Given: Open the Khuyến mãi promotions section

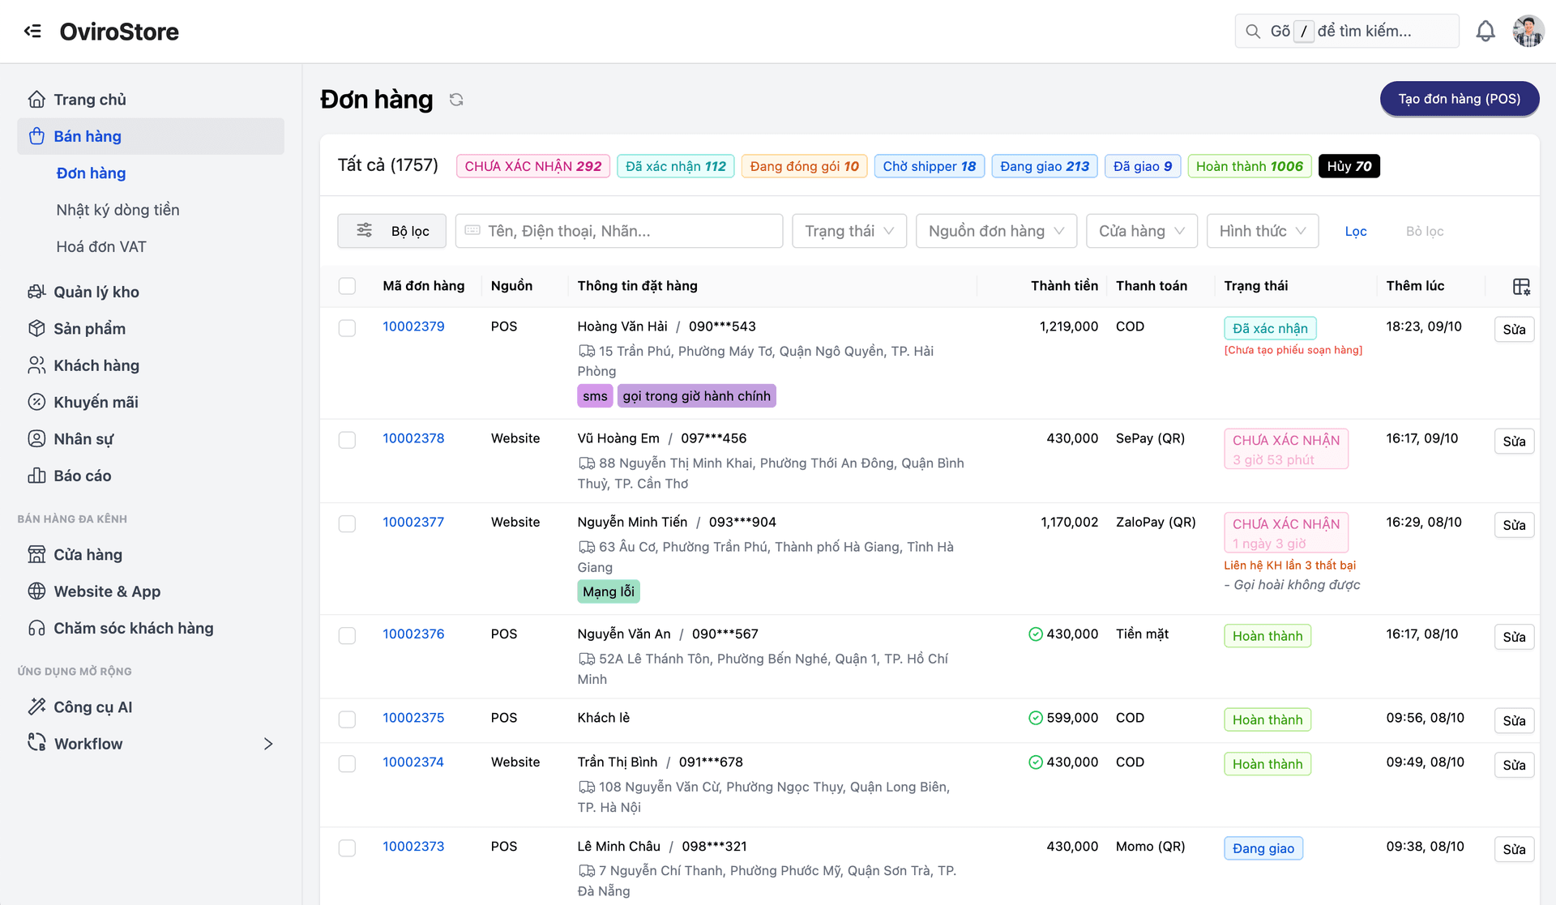Looking at the screenshot, I should (x=96, y=402).
